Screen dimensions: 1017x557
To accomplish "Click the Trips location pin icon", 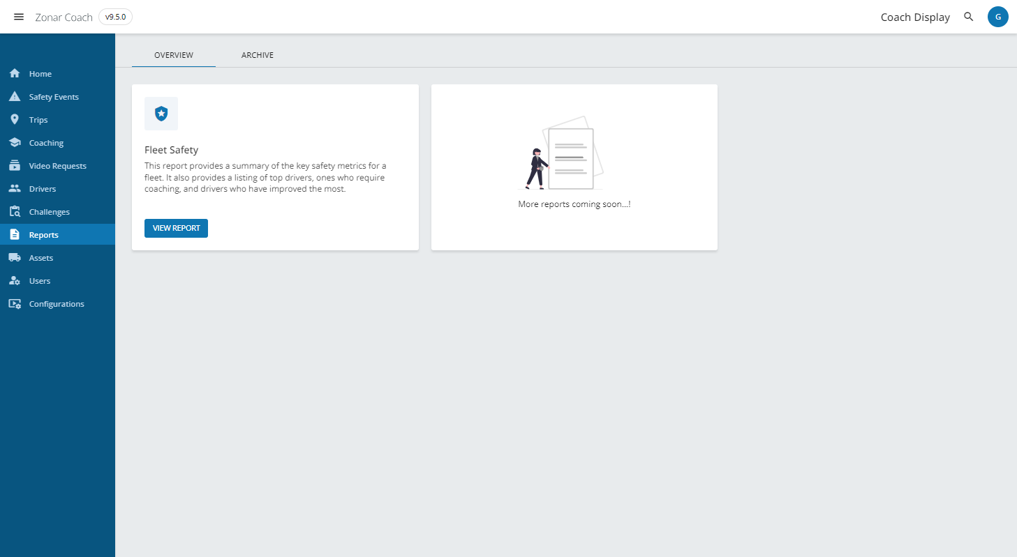I will (15, 119).
